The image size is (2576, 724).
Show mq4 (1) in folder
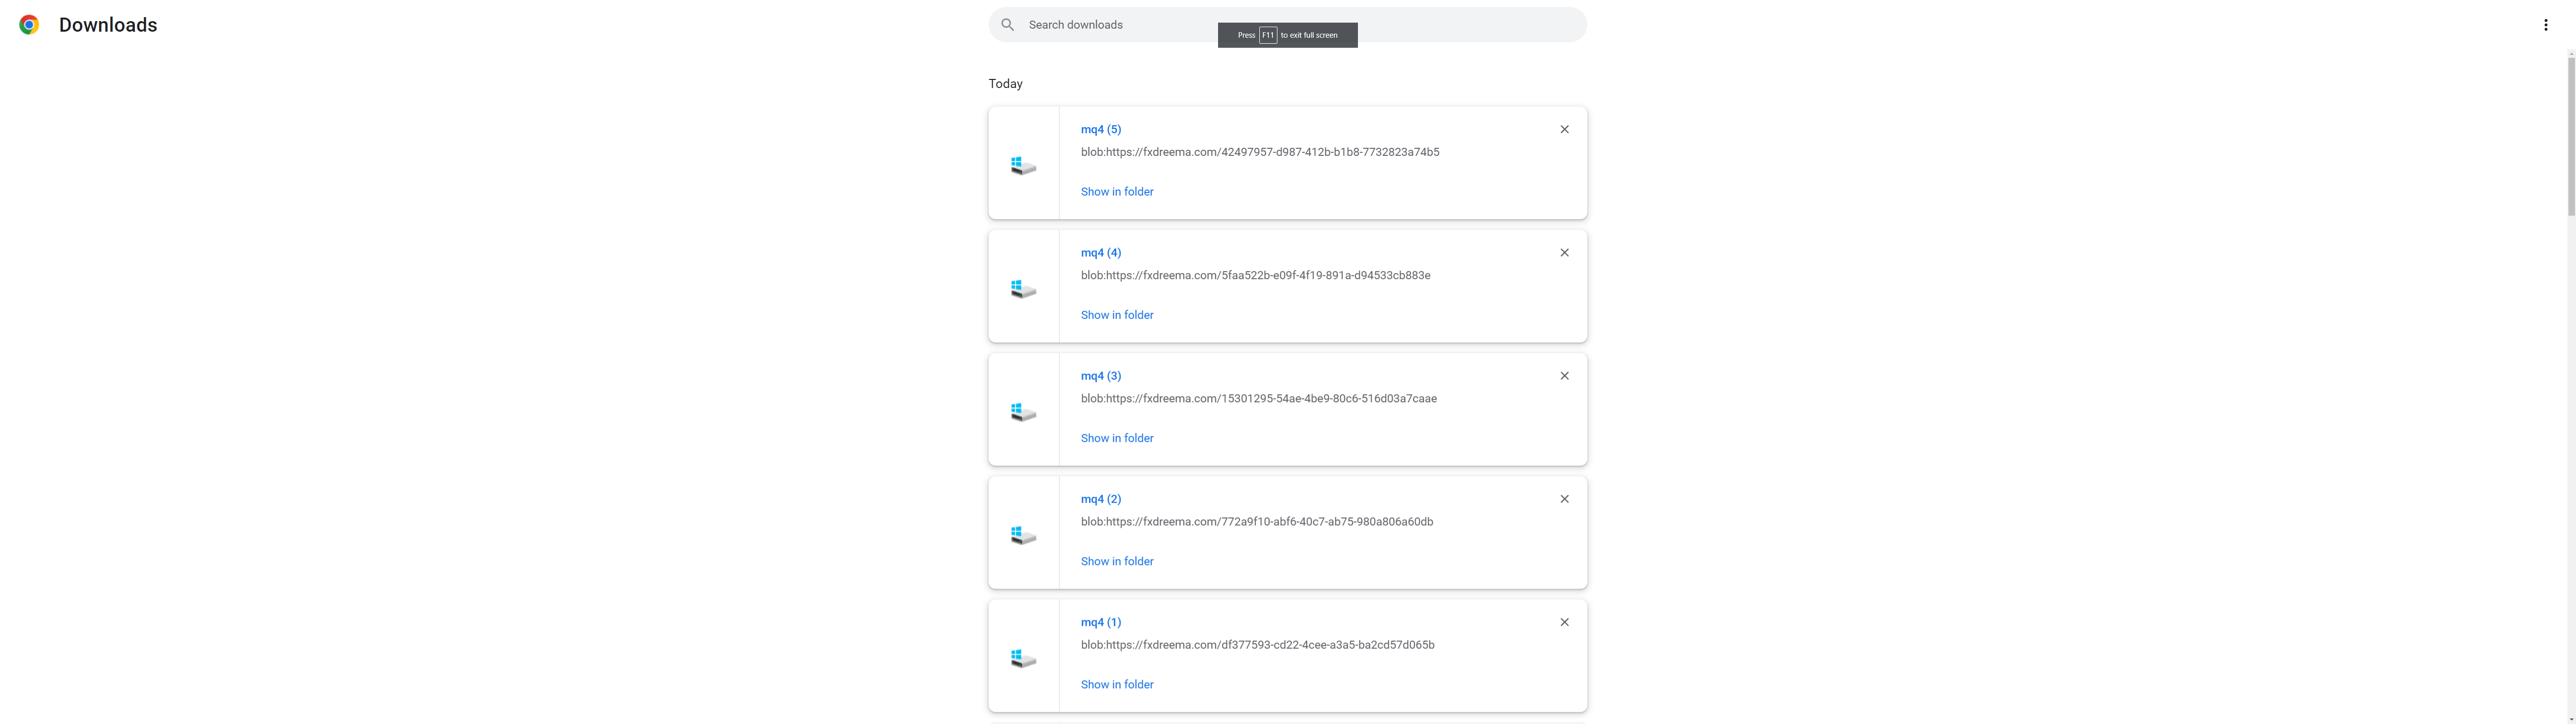(1116, 684)
